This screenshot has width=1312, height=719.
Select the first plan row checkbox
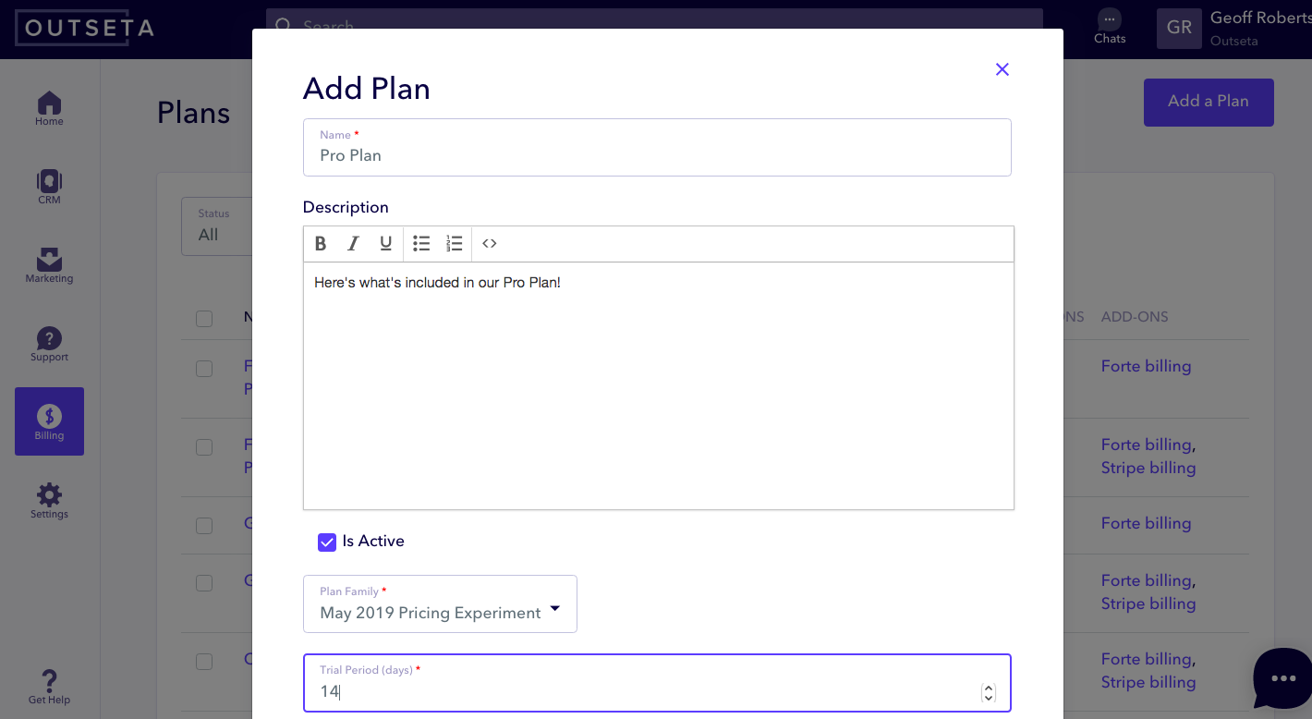pyautogui.click(x=204, y=368)
